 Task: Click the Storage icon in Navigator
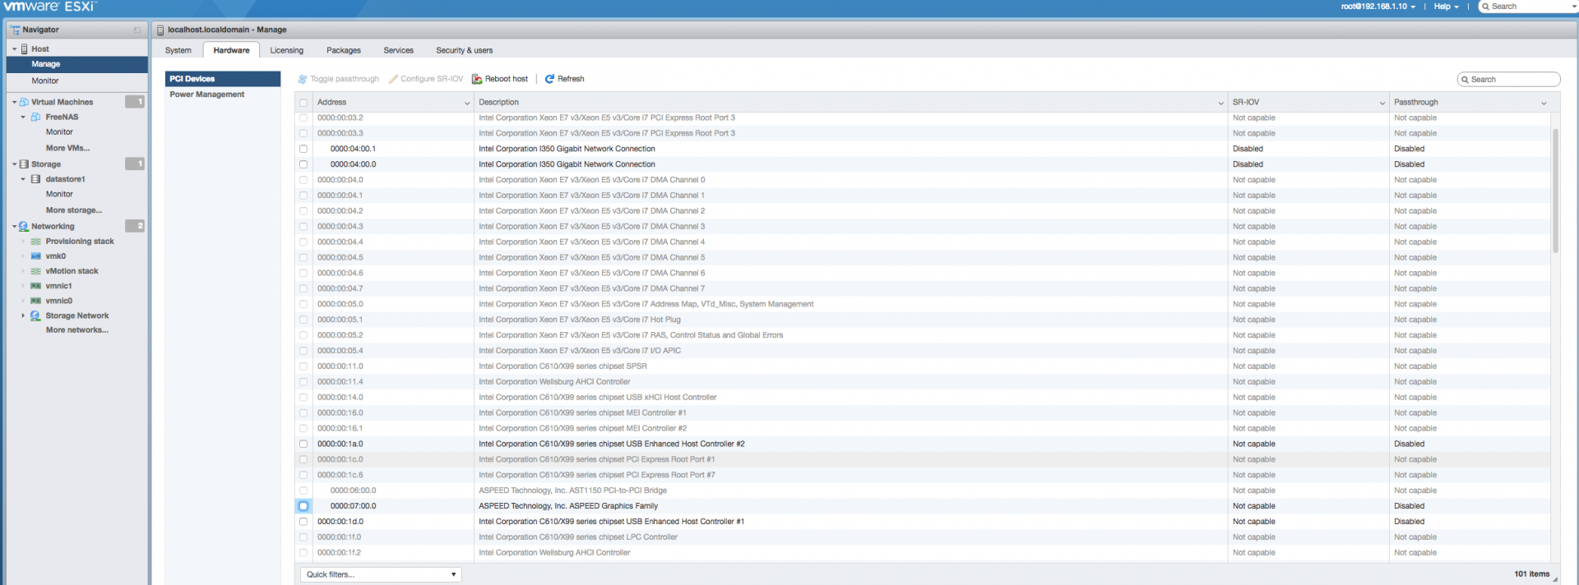click(x=24, y=164)
